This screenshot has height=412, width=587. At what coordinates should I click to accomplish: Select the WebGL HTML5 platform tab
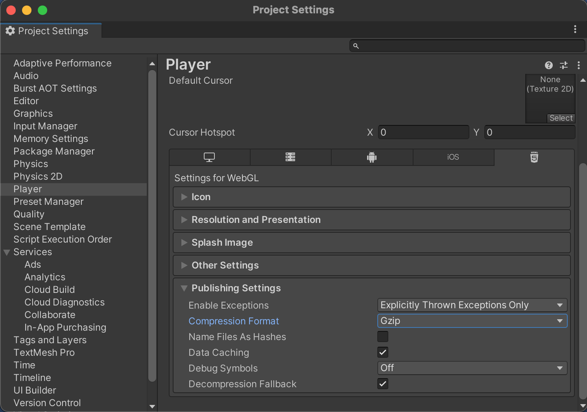point(534,157)
